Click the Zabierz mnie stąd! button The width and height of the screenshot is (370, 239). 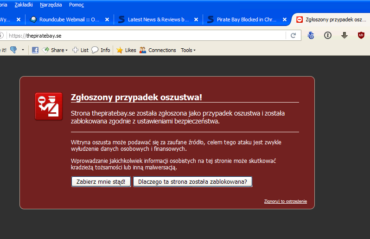(101, 181)
